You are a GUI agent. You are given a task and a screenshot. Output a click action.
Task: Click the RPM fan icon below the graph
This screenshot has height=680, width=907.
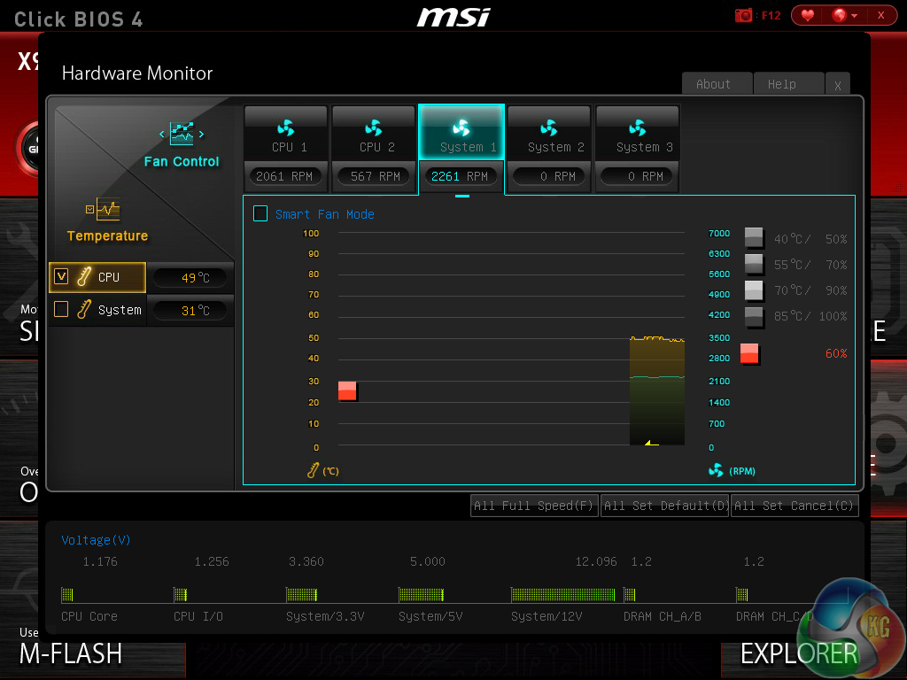click(x=716, y=471)
